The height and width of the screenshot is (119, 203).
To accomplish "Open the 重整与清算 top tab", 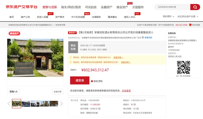I will pos(50,7).
